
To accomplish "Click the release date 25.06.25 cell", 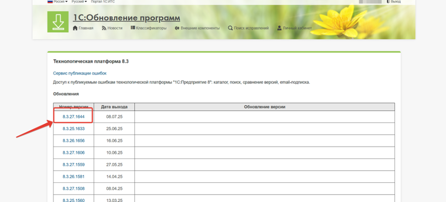I will [x=115, y=129].
